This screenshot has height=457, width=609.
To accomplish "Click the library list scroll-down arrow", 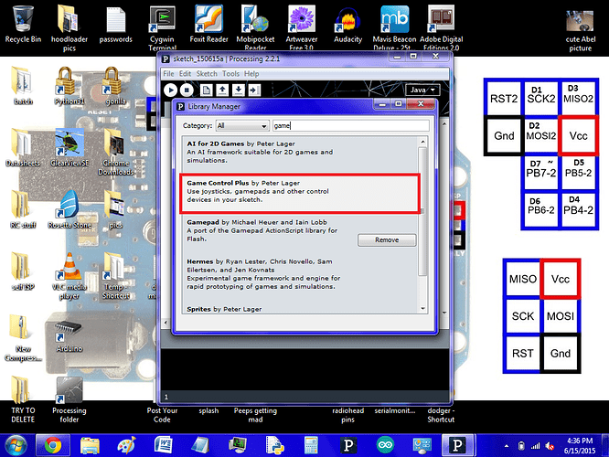I will [423, 309].
